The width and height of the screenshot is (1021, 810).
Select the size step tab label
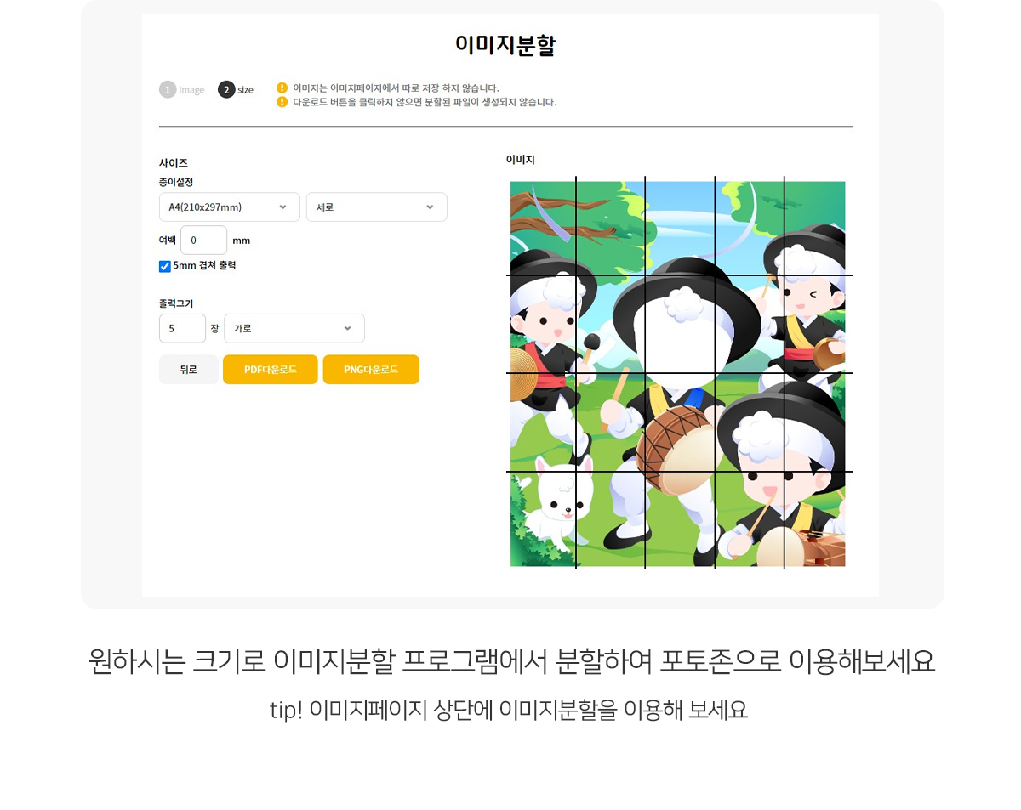(x=245, y=90)
